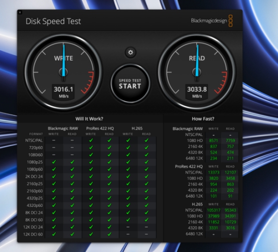Click the ProRes NTSC/PAL read value 12107

(230, 173)
